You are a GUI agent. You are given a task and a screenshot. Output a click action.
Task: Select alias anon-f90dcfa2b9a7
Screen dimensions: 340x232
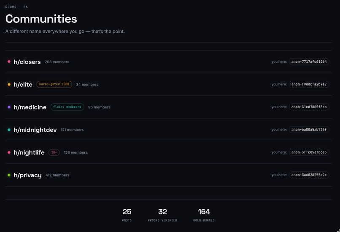tap(309, 84)
